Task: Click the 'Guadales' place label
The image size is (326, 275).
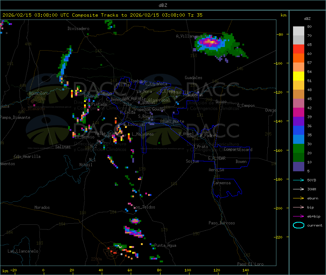Action: pyautogui.click(x=193, y=78)
